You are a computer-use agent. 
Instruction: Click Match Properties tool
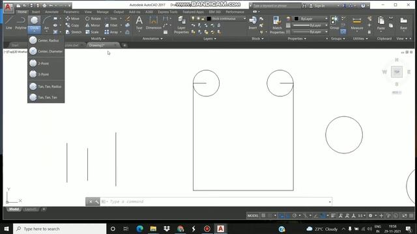[277, 25]
